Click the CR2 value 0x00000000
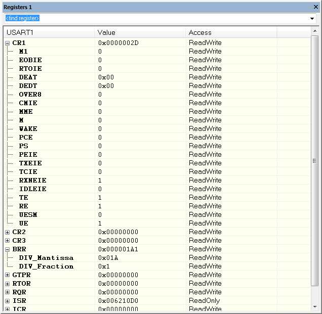322x314 pixels. click(118, 232)
